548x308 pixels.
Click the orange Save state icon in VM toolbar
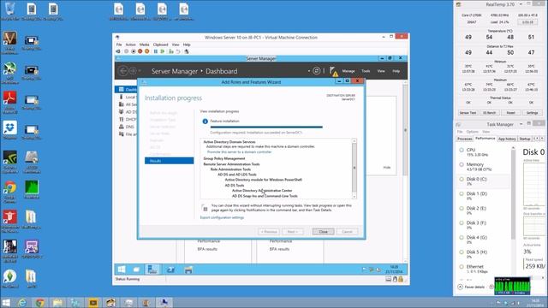coord(146,51)
